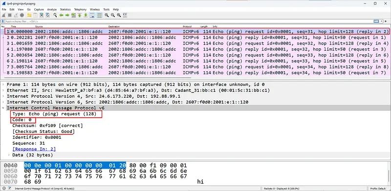391x191 pixels.
Task: Collapse Internet Control Message Protocol v6 section
Action: coord(3,108)
